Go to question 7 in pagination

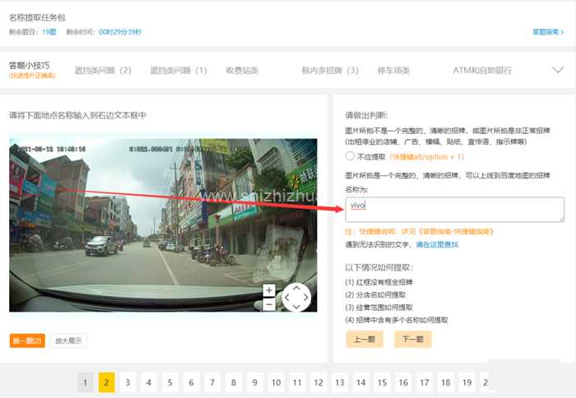coord(212,382)
